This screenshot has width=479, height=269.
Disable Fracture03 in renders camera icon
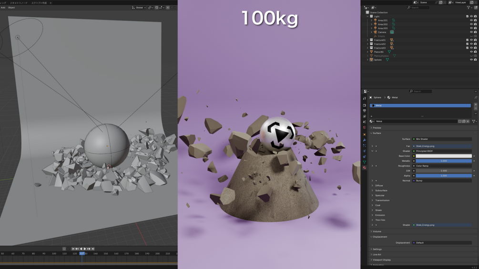pyautogui.click(x=475, y=48)
